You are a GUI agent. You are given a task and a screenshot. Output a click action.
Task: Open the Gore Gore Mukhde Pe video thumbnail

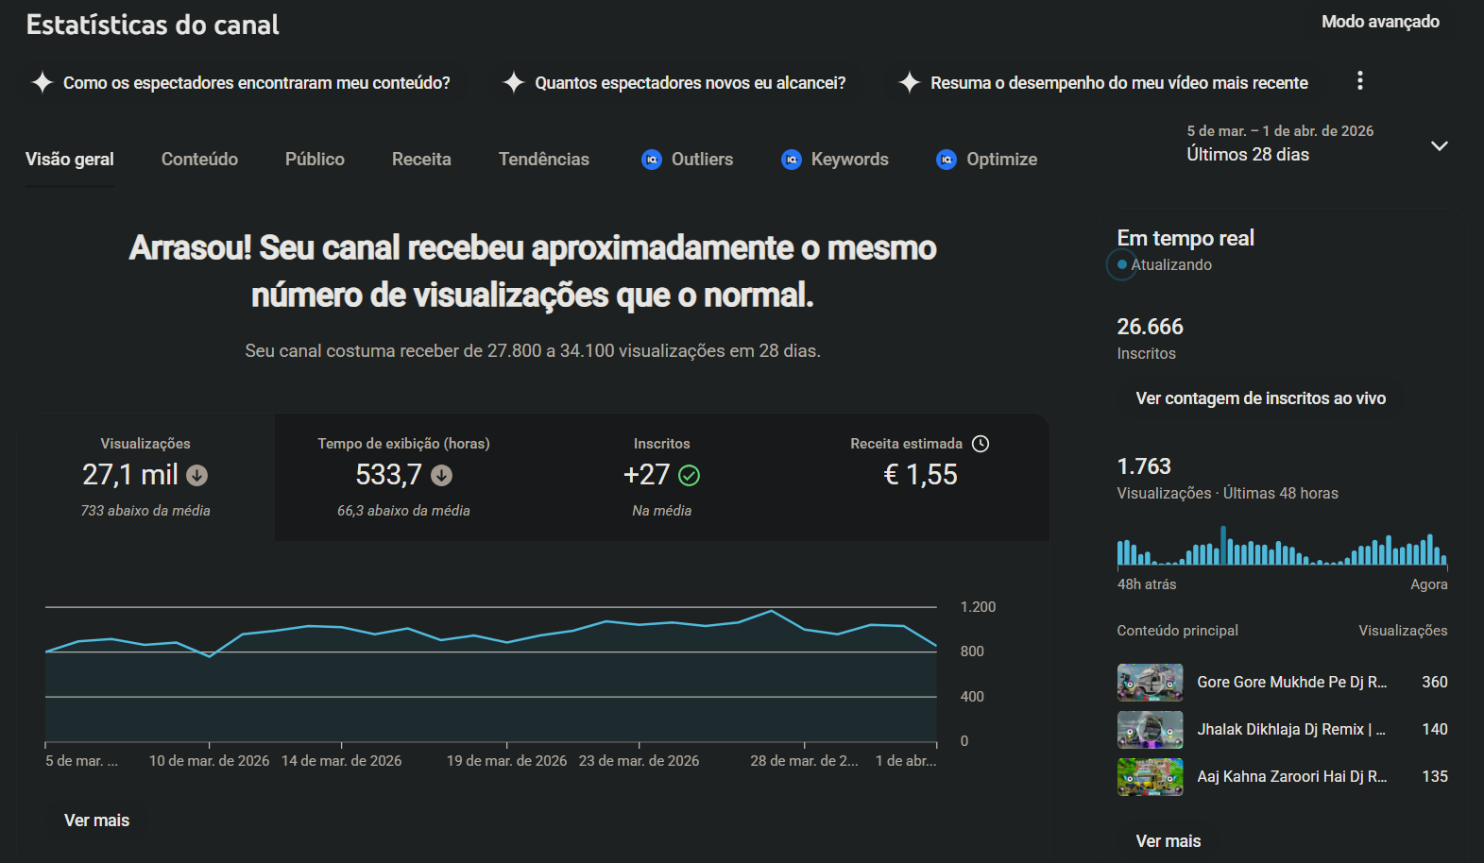(x=1150, y=682)
